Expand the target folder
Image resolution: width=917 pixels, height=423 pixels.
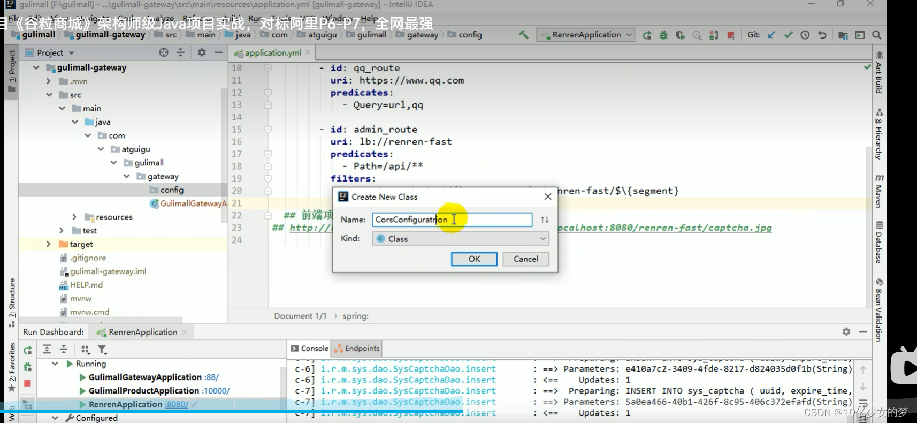(x=49, y=244)
